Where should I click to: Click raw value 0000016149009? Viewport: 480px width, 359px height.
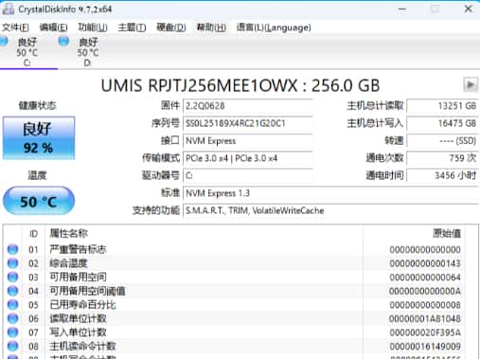[x=425, y=347]
